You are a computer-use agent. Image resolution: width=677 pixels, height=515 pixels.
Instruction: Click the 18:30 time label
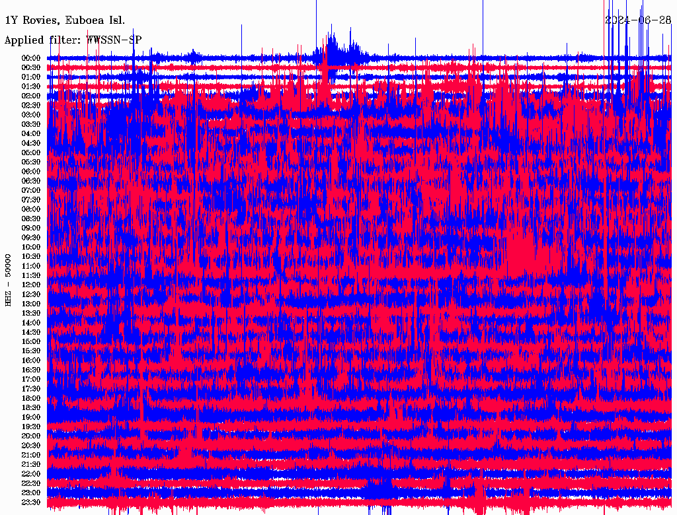click(31, 407)
